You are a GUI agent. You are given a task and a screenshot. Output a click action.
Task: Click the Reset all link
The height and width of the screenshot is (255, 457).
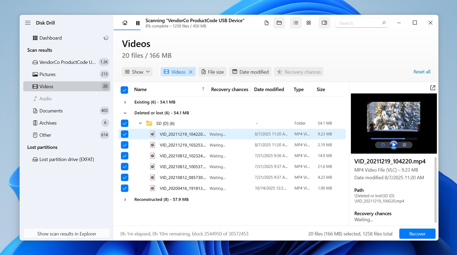[x=422, y=72]
